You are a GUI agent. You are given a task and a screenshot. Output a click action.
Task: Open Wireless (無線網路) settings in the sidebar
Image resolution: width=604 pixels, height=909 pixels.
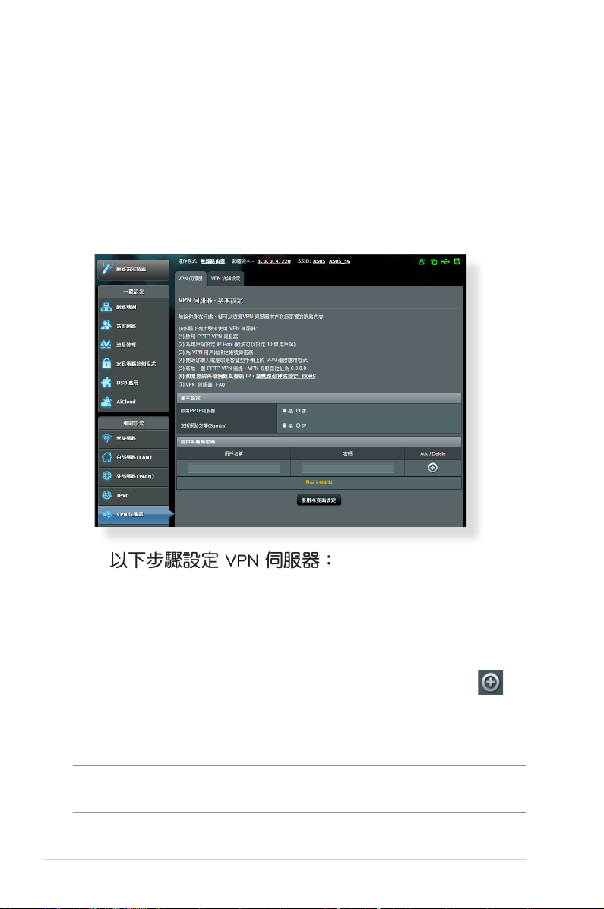(x=134, y=439)
